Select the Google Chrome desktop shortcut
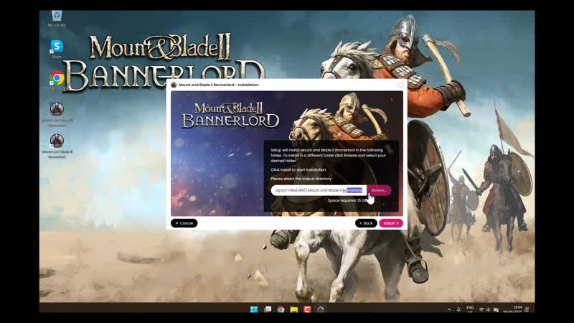The width and height of the screenshot is (574, 323). [x=57, y=80]
